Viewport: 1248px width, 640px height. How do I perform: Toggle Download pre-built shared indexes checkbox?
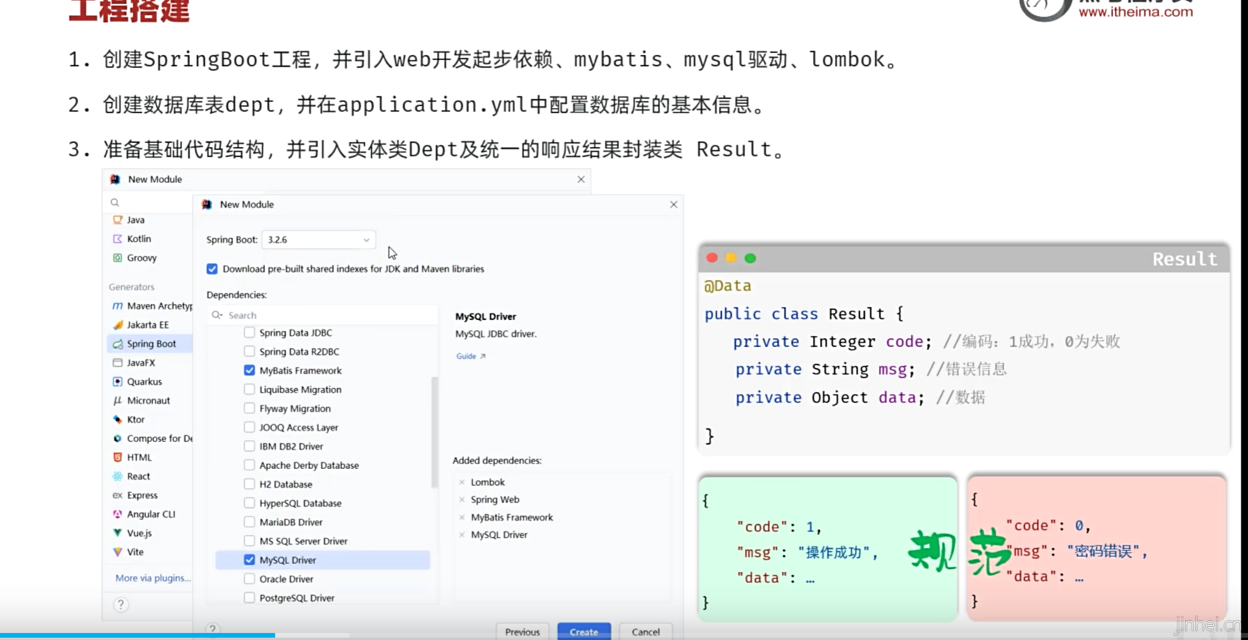tap(212, 269)
